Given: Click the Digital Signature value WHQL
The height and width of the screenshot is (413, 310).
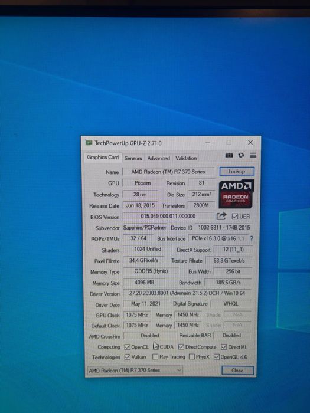Looking at the screenshot, I should coord(231,304).
